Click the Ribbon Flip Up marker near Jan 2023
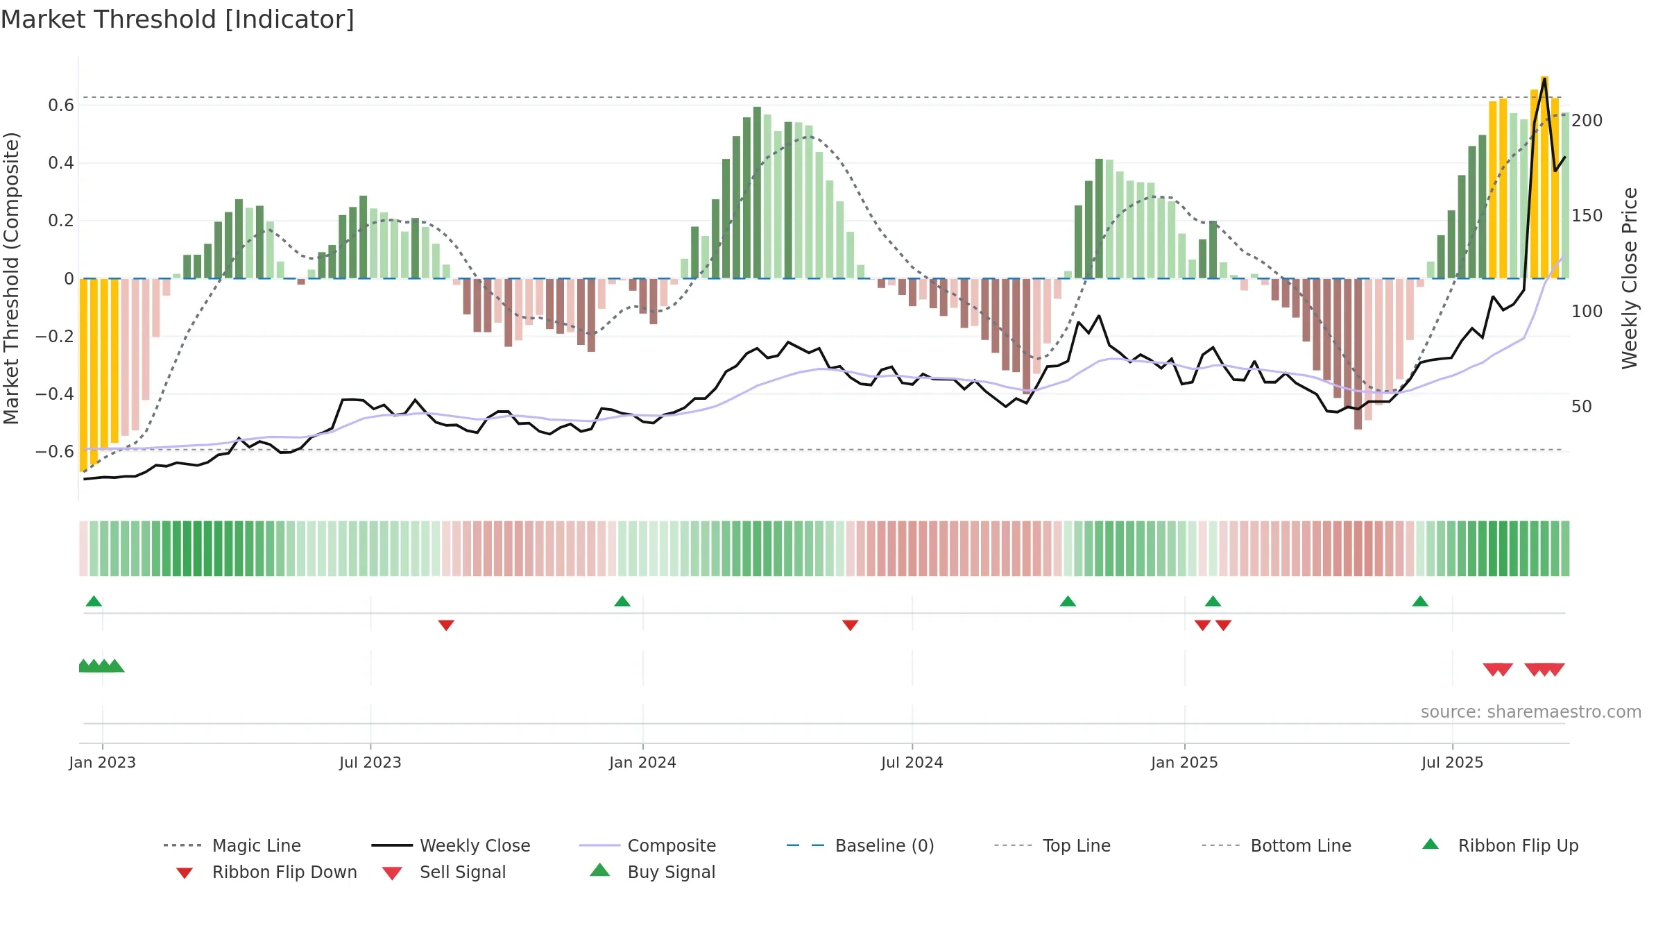Image resolution: width=1665 pixels, height=937 pixels. [94, 601]
